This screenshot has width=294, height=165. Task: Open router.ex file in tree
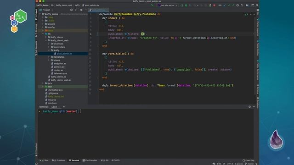(x=57, y=70)
